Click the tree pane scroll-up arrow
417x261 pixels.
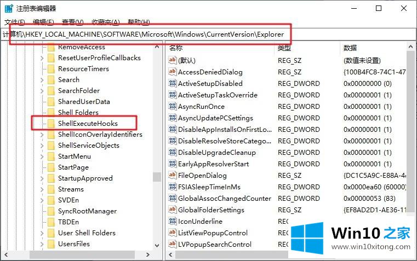157,47
